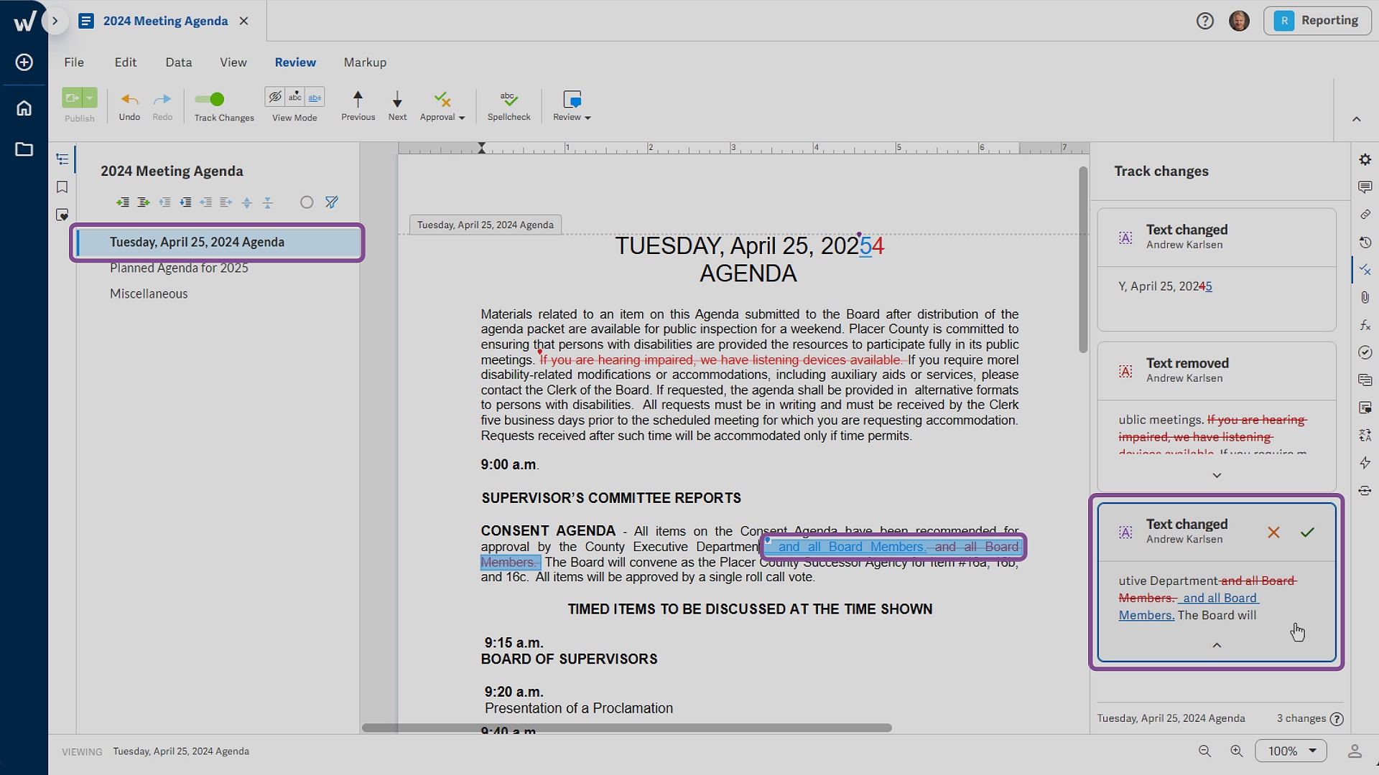Screen dimensions: 1379x775
Task: Open the Data menu
Action: (x=179, y=62)
